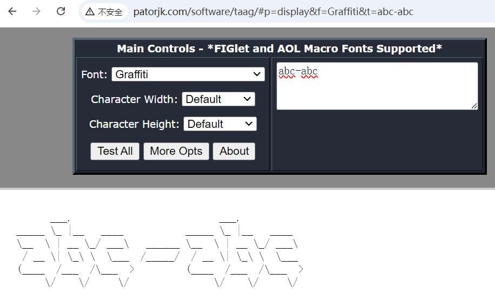Image resolution: width=495 pixels, height=294 pixels.
Task: Grab the text area resize handle
Action: click(x=474, y=106)
